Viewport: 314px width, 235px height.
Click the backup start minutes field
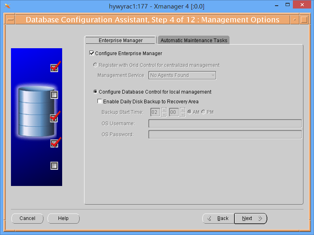[x=174, y=112]
